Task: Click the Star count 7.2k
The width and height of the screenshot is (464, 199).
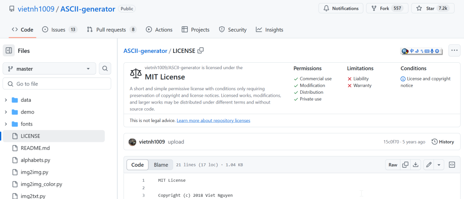Action: point(443,8)
